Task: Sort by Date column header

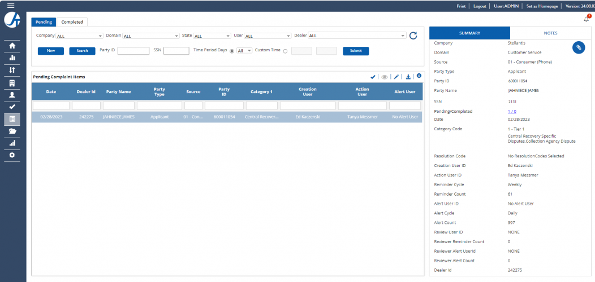Action: point(51,91)
